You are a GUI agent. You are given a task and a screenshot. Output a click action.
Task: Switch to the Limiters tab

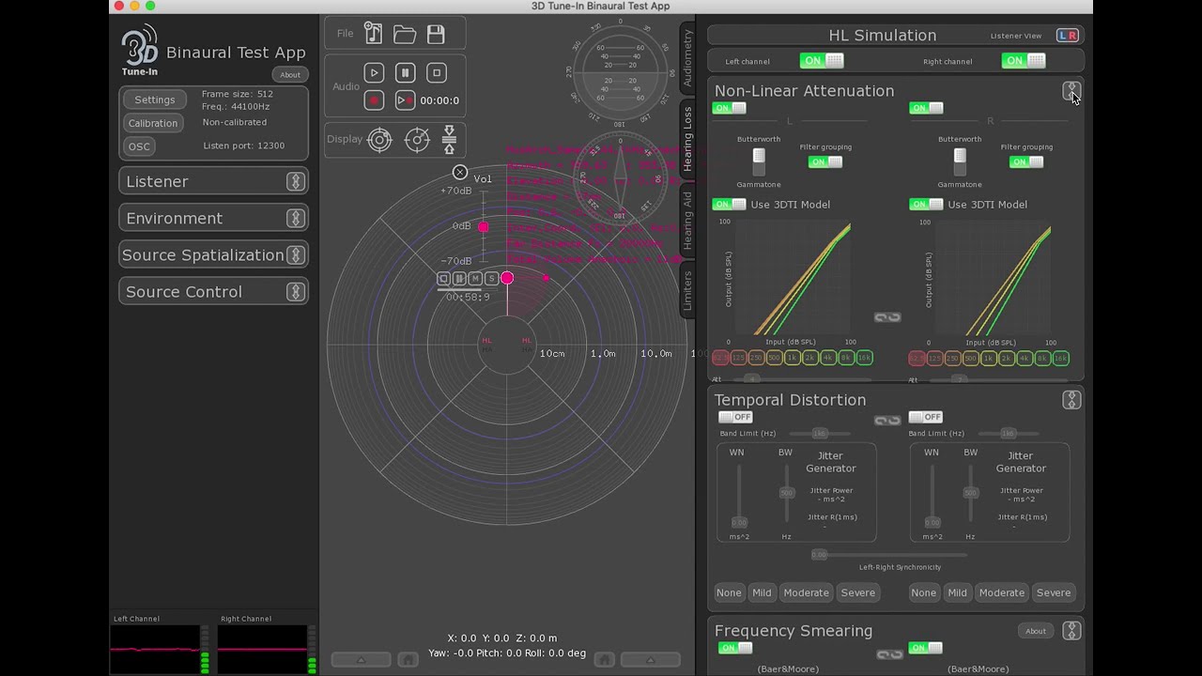coord(687,290)
